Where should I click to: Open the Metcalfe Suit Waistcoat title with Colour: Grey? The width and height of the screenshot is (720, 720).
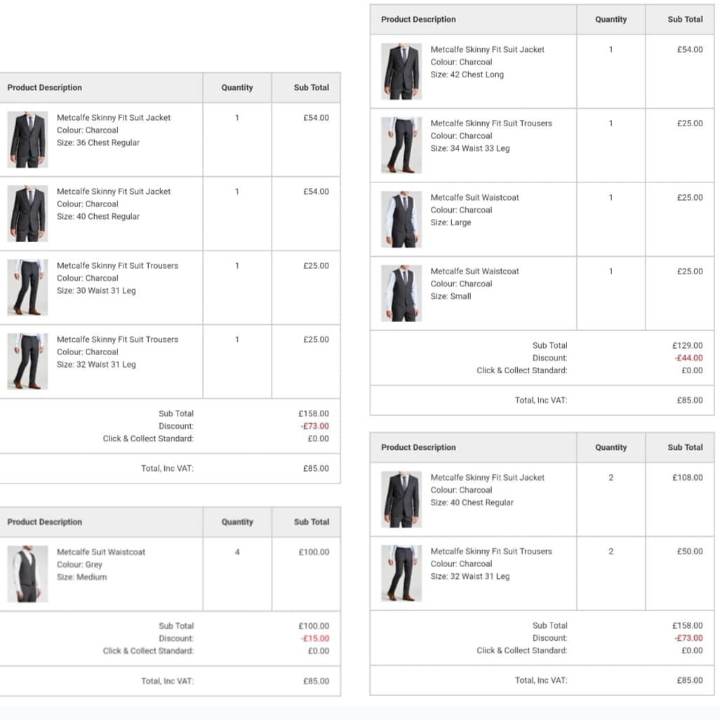(101, 552)
